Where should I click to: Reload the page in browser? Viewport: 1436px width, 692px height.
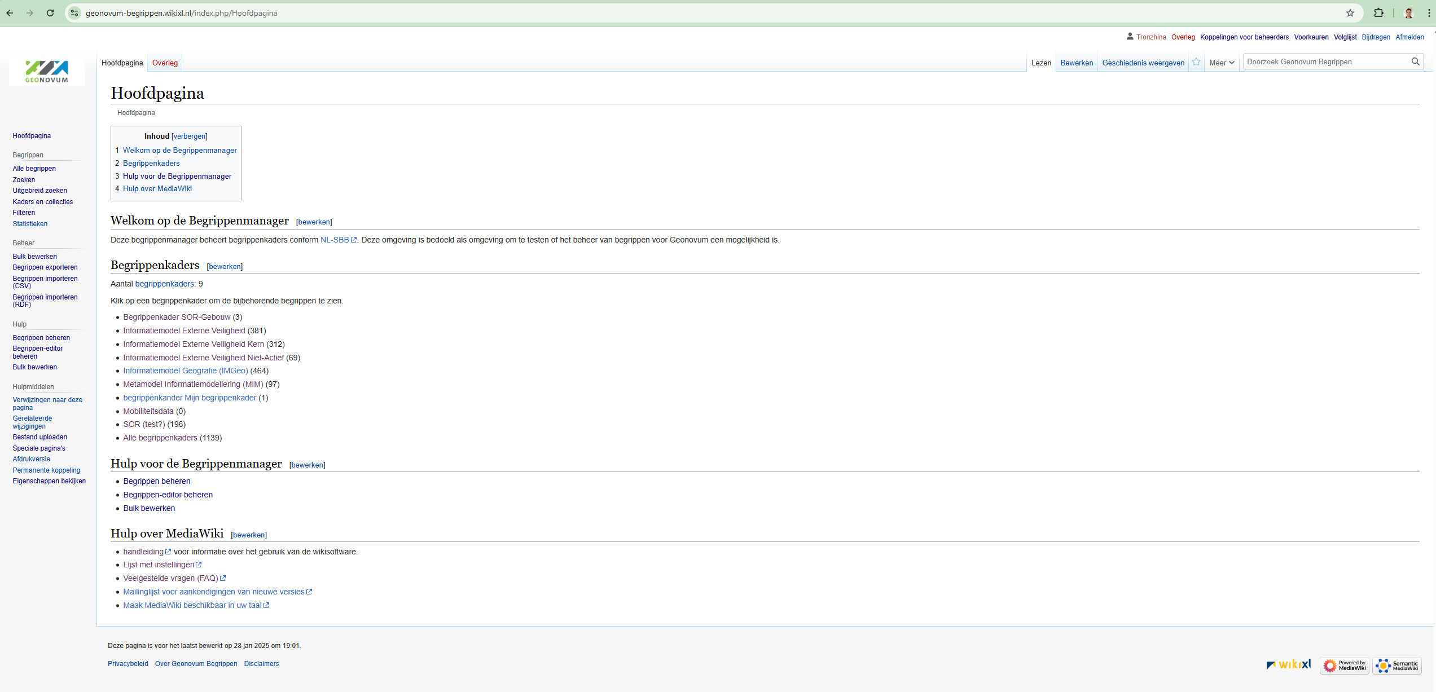tap(50, 13)
